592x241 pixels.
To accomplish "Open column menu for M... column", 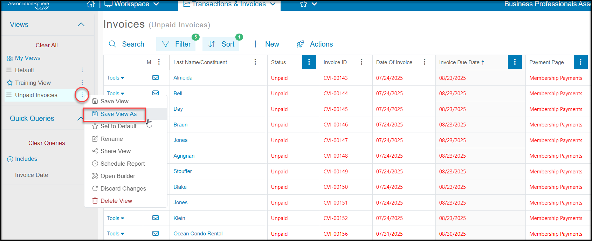I will click(159, 62).
